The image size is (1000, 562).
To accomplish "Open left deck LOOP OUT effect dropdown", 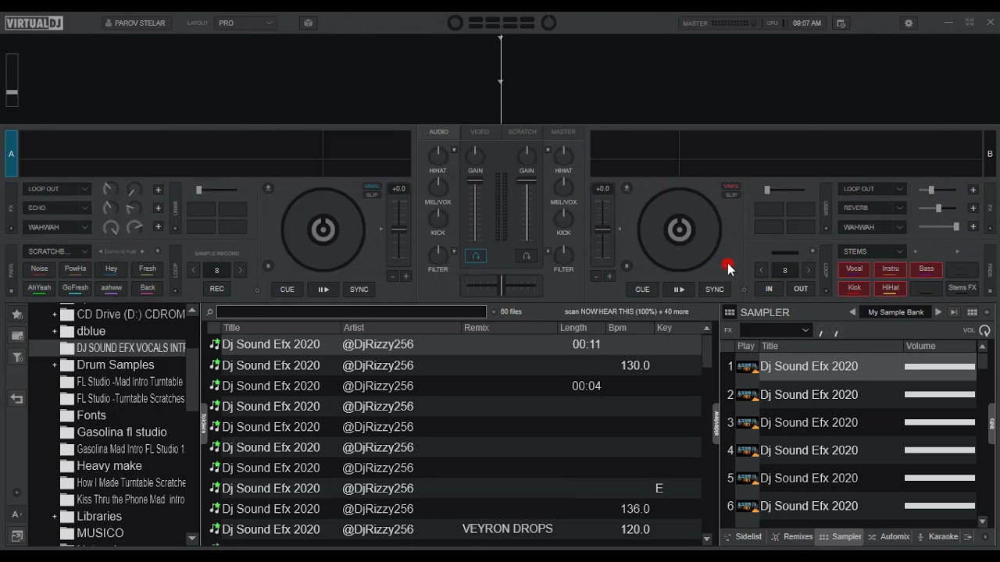I will [x=57, y=189].
